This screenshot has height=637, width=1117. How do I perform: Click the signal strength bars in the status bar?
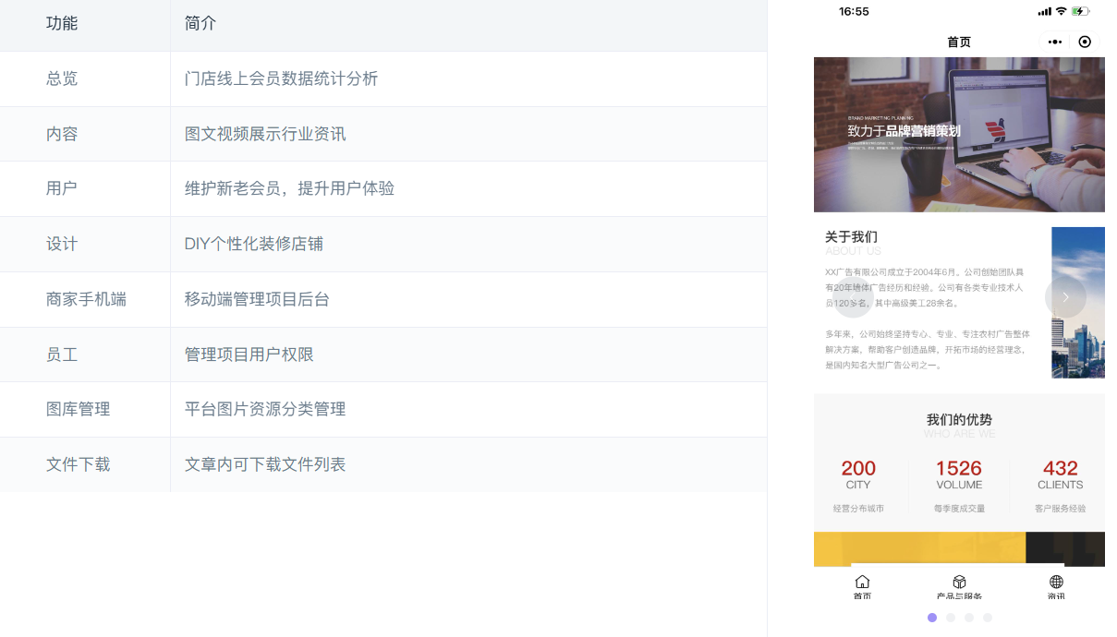point(1046,10)
